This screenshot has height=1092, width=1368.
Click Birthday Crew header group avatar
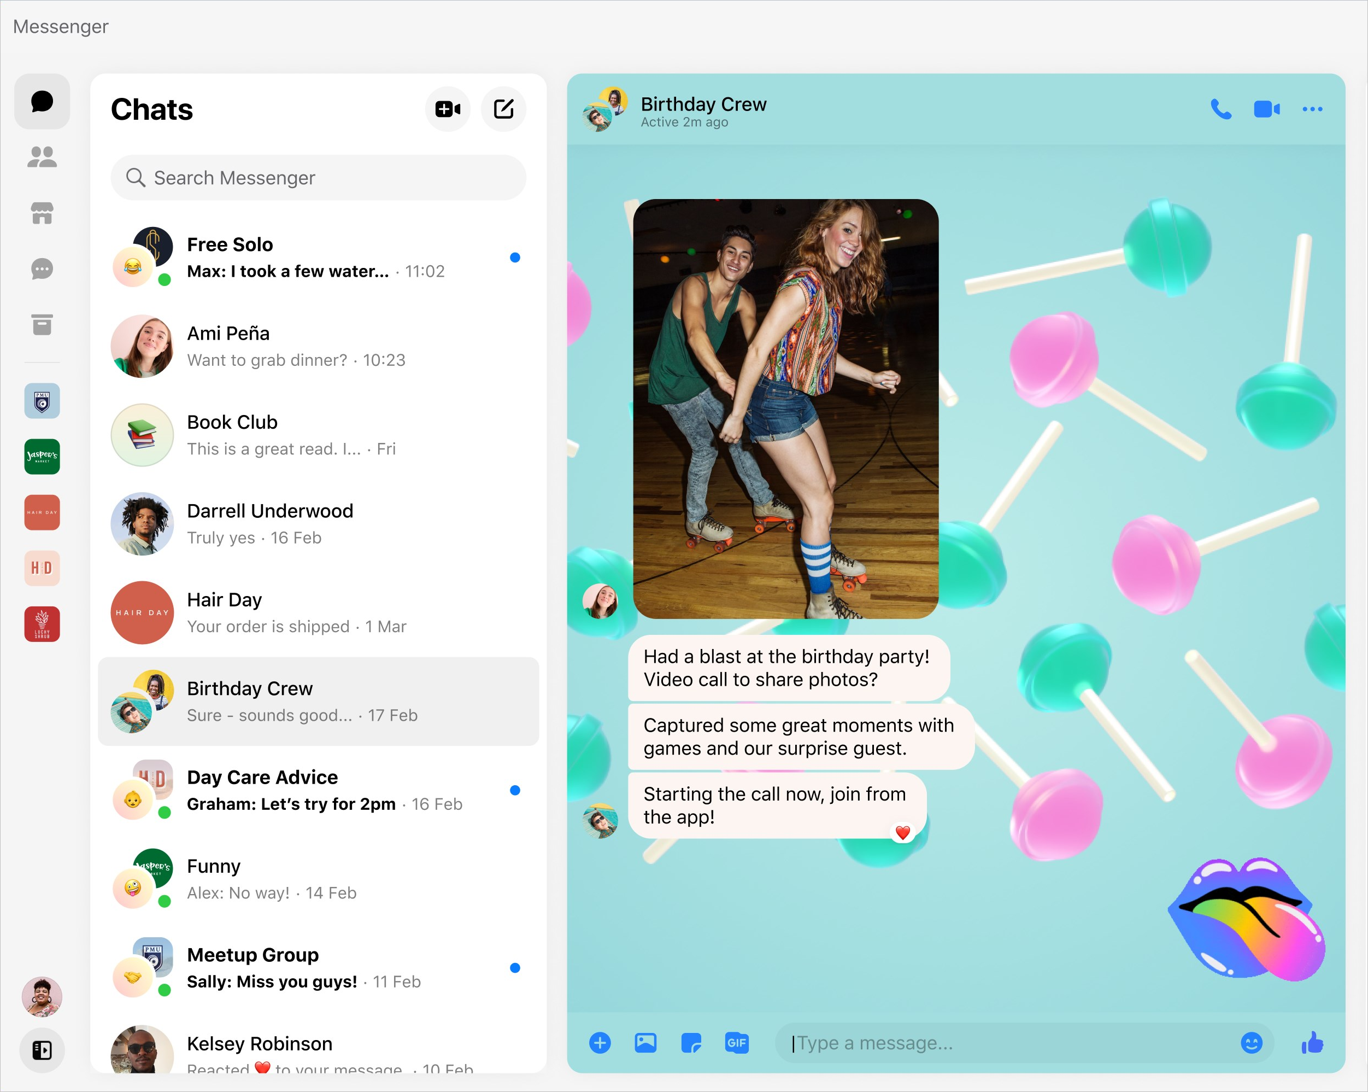[x=604, y=109]
